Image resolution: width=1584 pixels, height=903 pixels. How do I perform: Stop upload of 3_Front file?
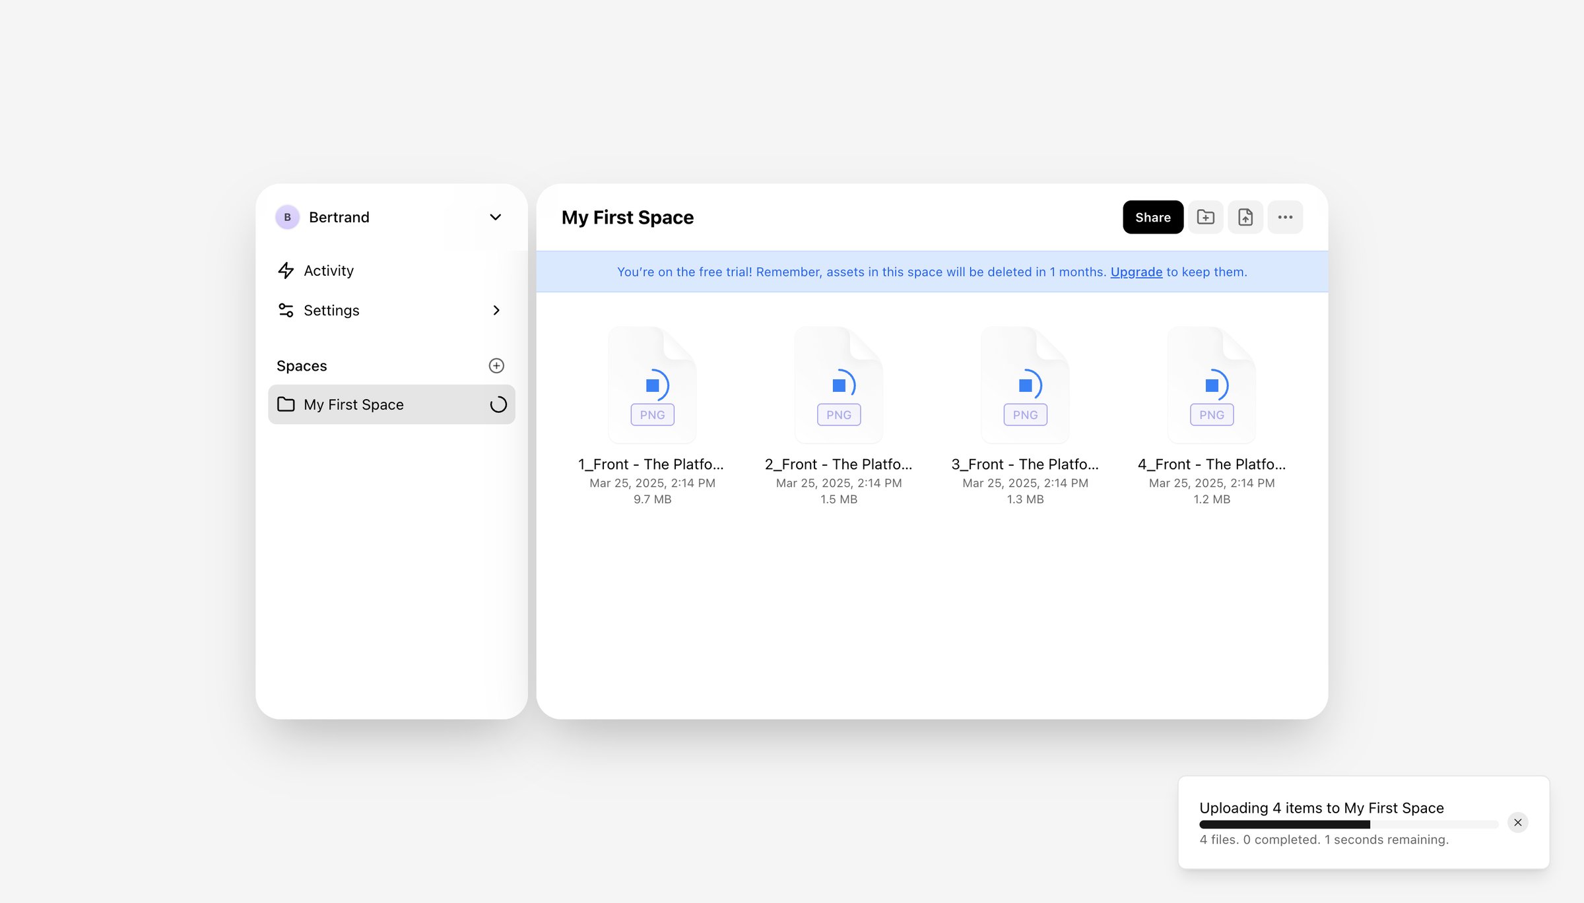coord(1025,385)
